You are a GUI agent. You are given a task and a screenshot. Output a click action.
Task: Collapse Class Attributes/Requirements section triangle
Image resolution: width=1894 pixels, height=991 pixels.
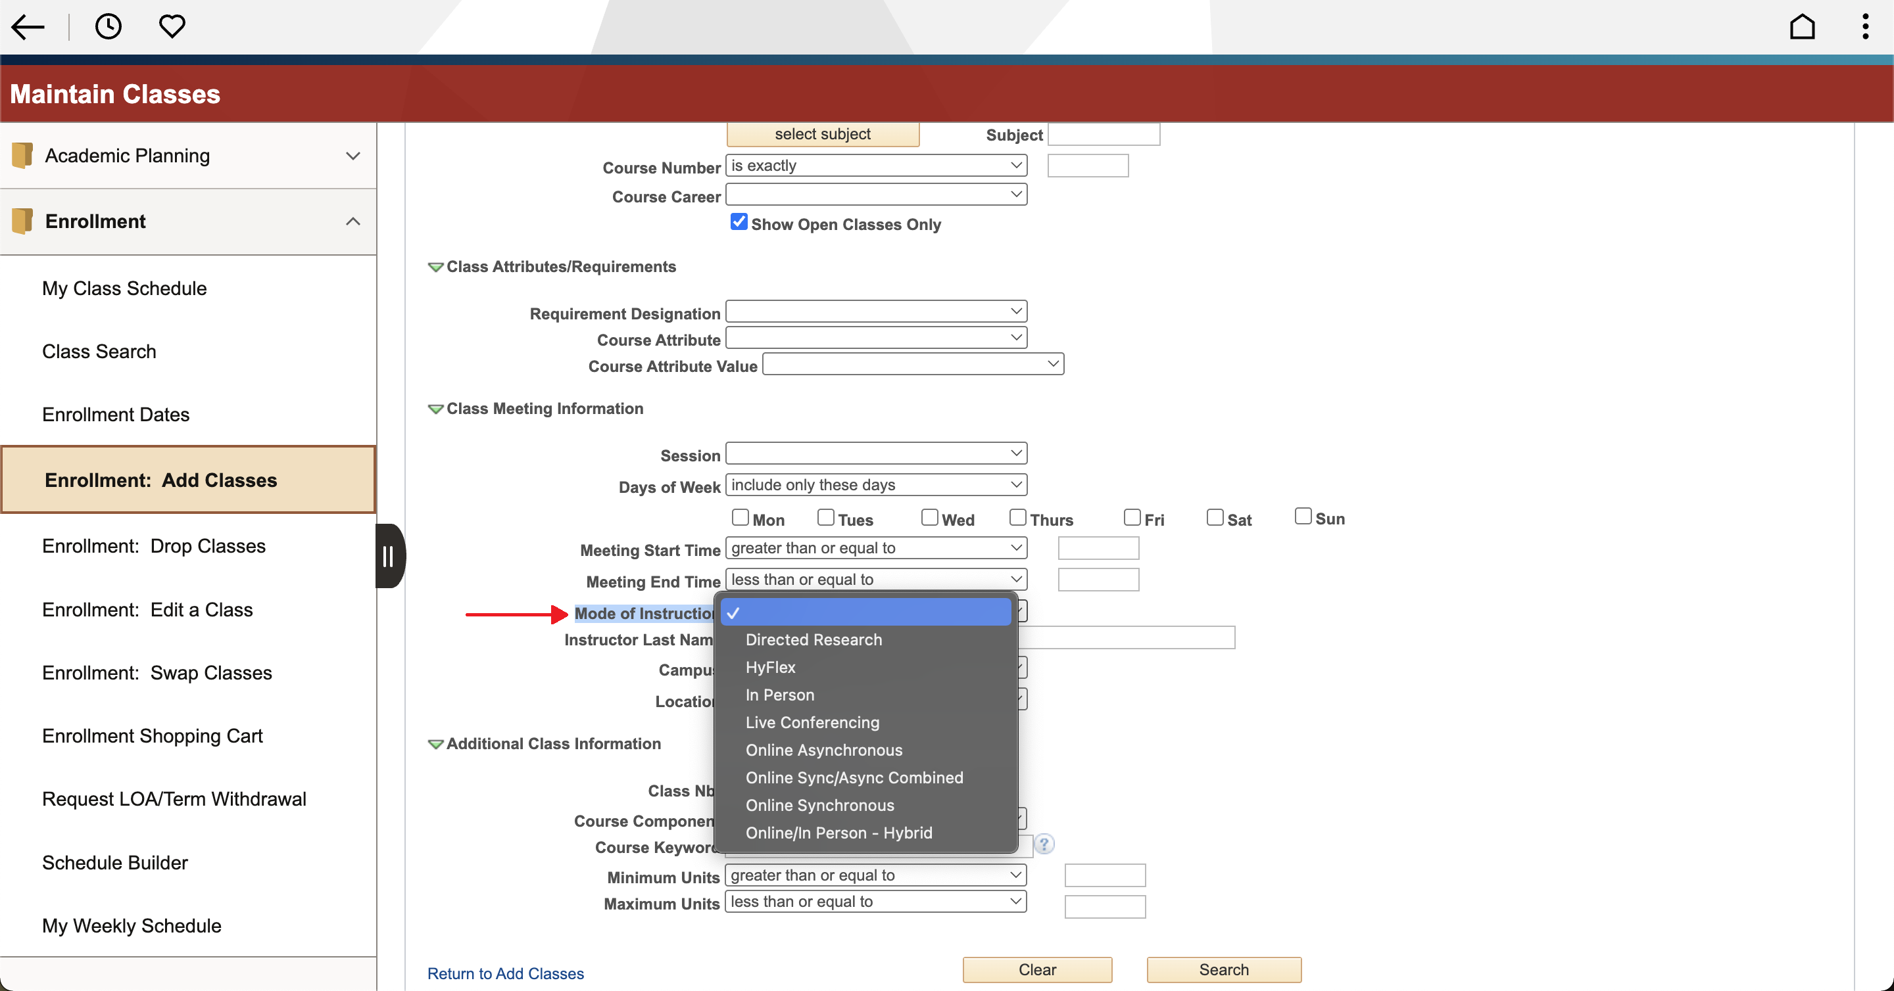point(435,267)
